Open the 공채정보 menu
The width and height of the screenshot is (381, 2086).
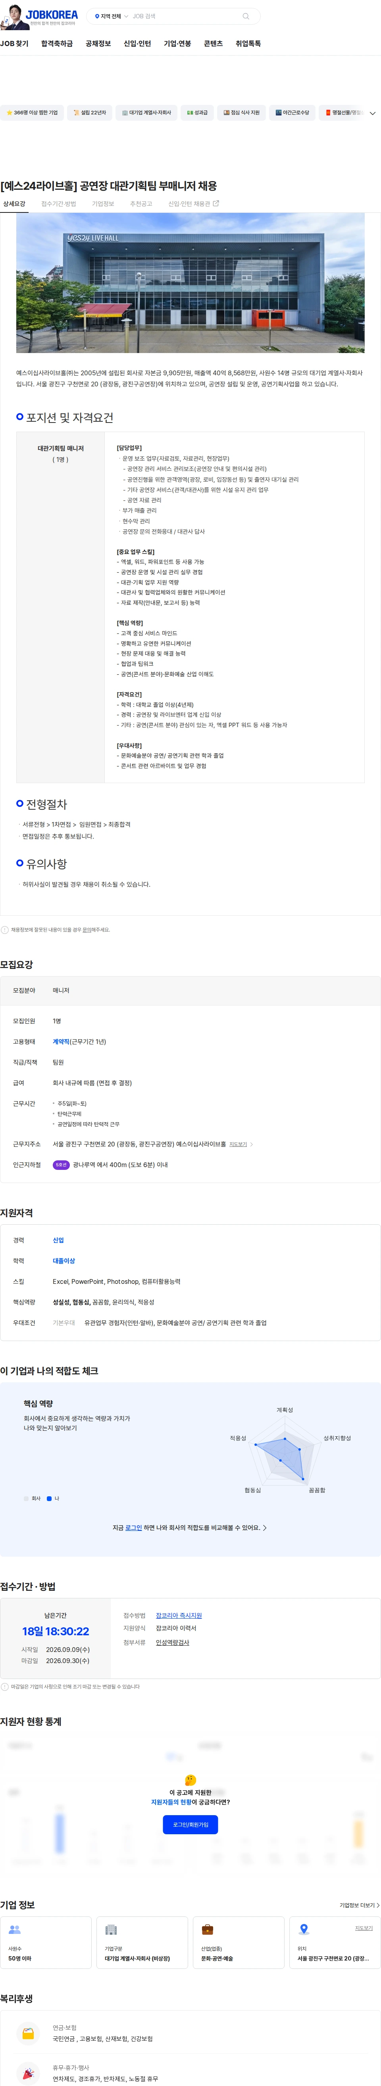[98, 44]
